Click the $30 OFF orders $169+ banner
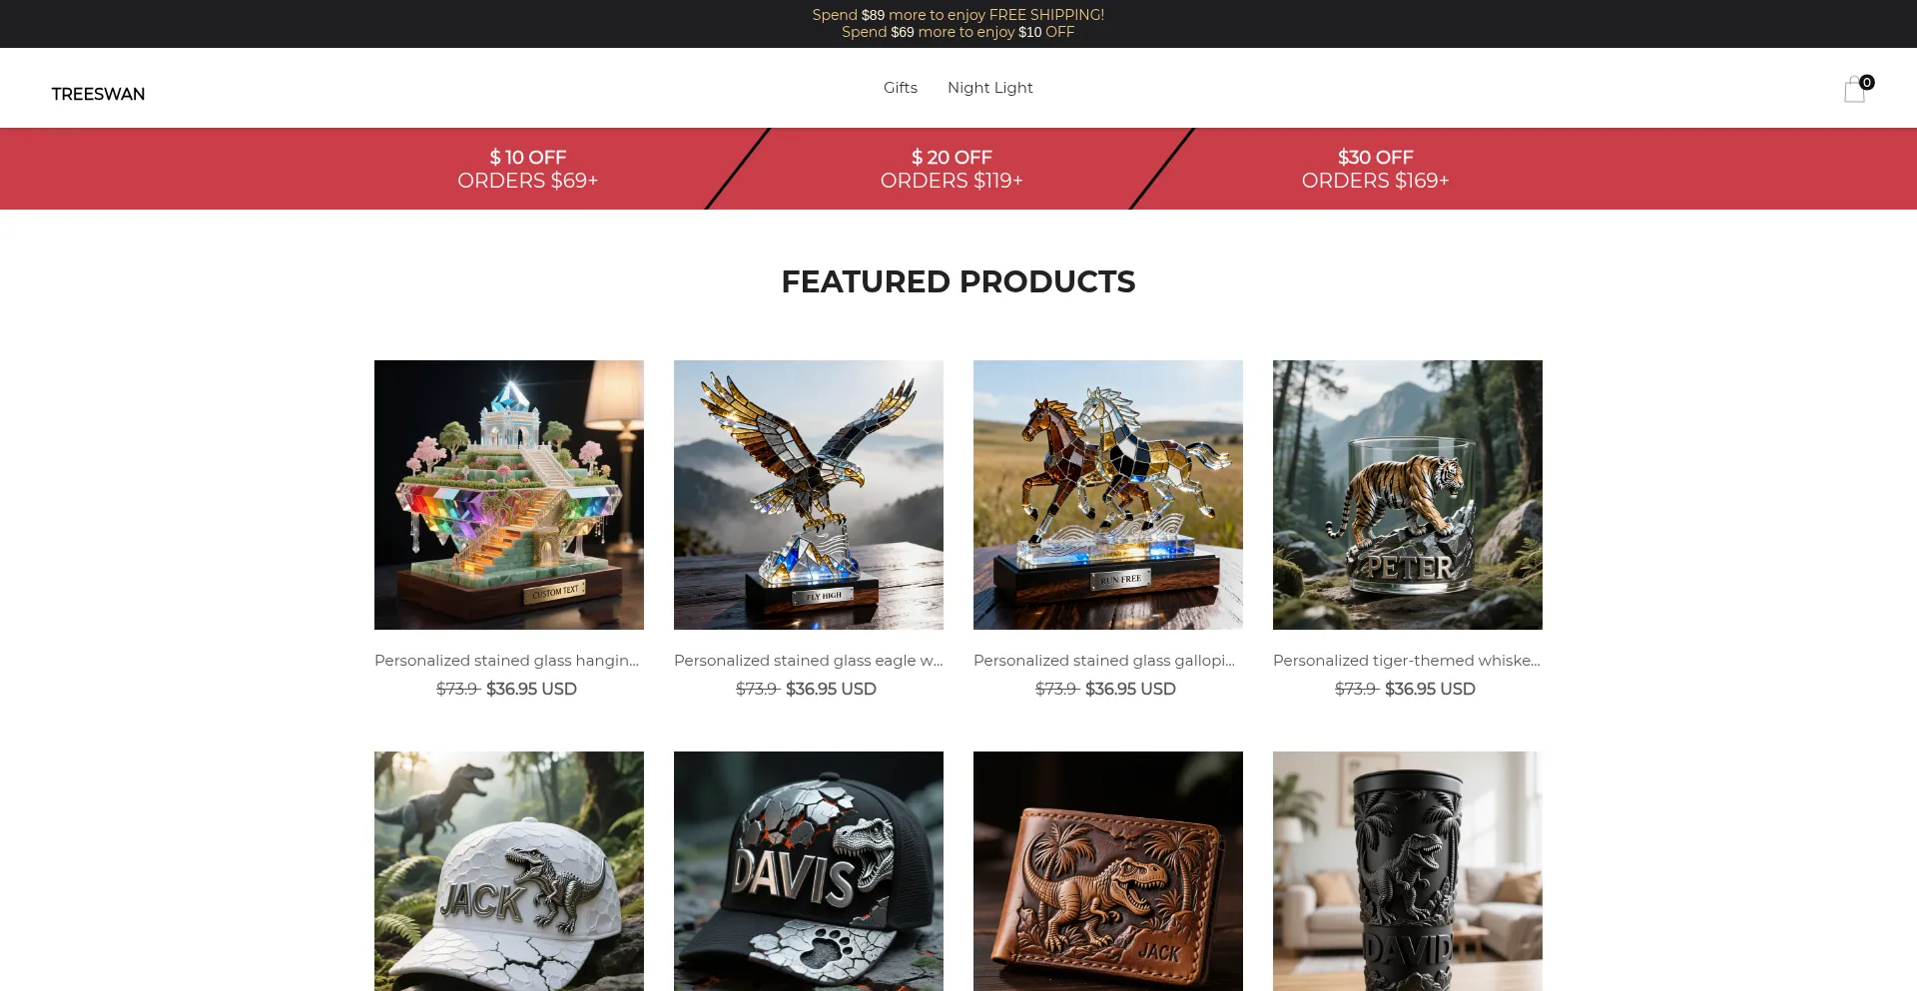 pos(1375,169)
